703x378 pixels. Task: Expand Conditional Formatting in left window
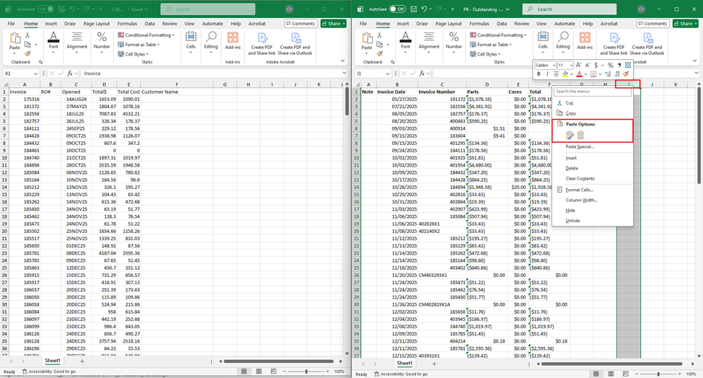tap(146, 35)
